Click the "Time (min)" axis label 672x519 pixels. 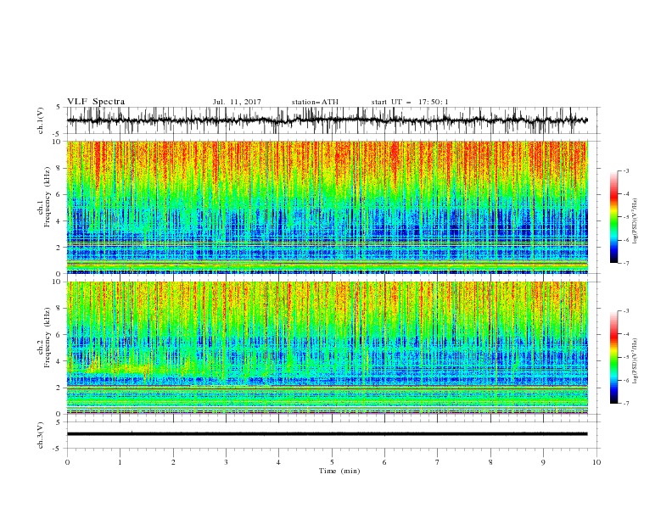(339, 471)
